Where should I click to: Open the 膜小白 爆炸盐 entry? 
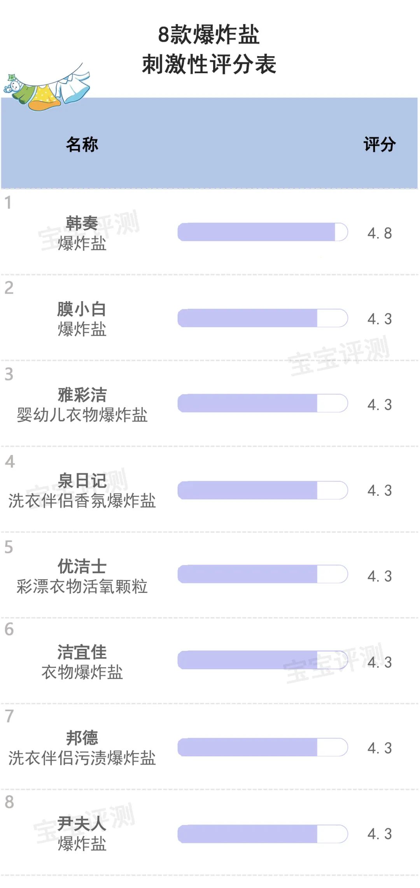click(82, 319)
